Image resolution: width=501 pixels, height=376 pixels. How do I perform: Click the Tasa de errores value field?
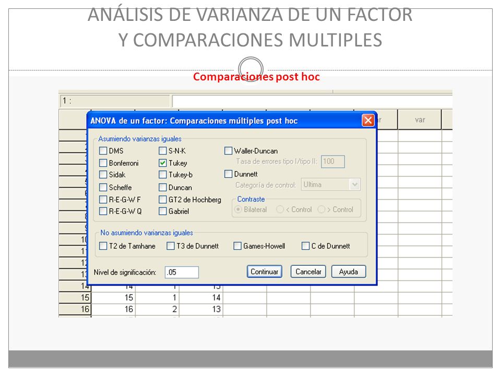point(332,161)
